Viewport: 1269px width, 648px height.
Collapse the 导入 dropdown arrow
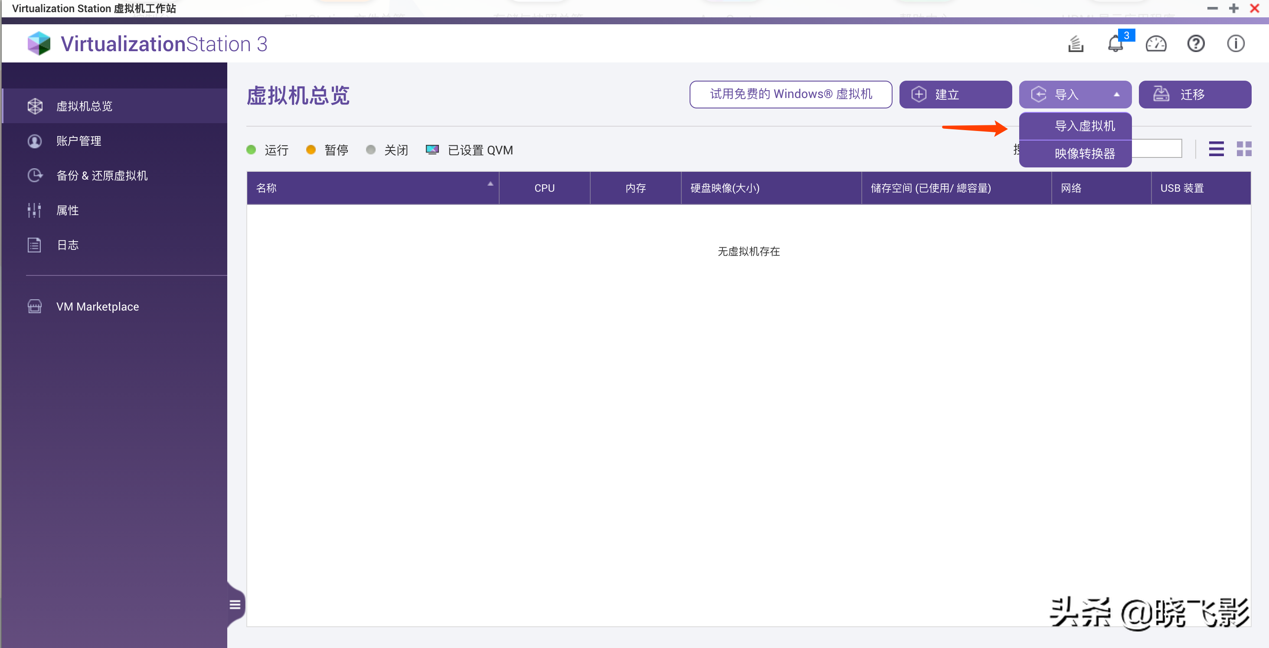coord(1116,94)
